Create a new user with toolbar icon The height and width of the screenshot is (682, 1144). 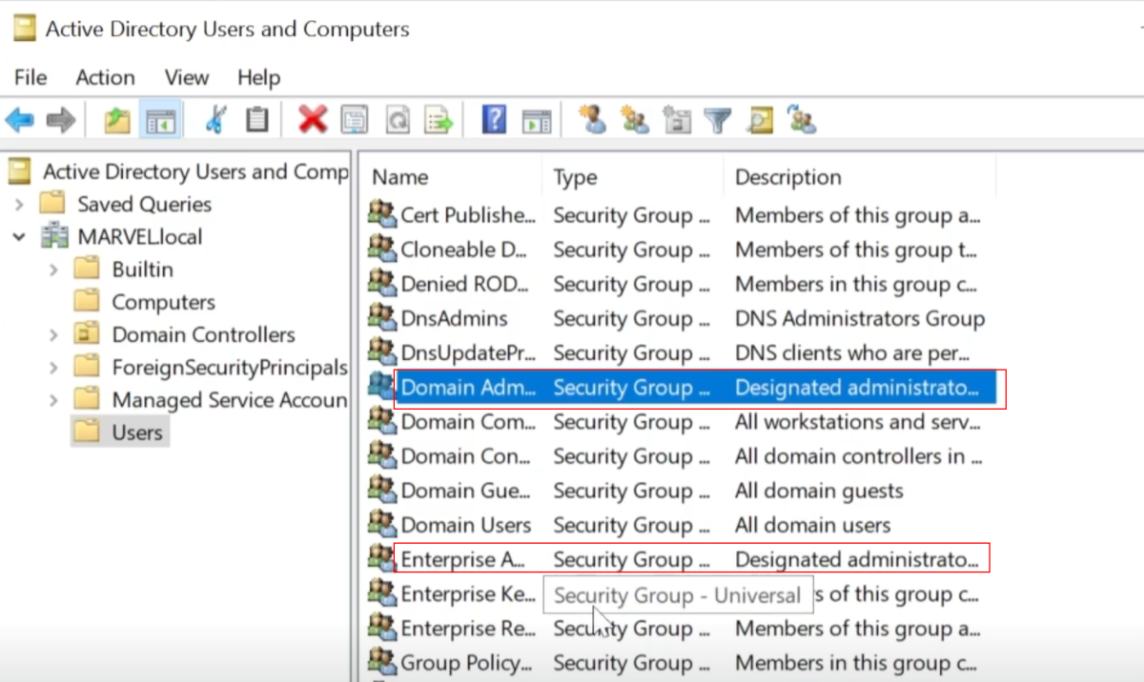click(x=592, y=120)
